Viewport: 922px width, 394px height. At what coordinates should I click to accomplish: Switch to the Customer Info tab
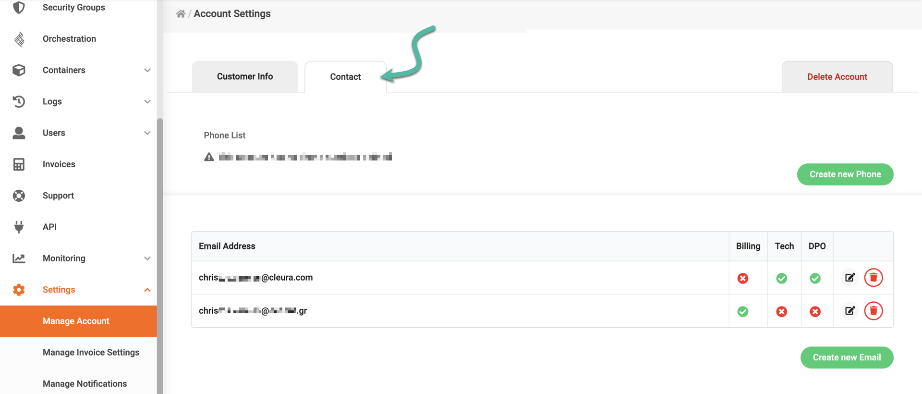[244, 77]
